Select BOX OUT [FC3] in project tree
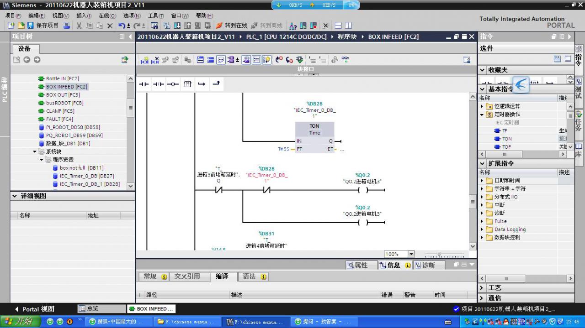 pos(63,95)
